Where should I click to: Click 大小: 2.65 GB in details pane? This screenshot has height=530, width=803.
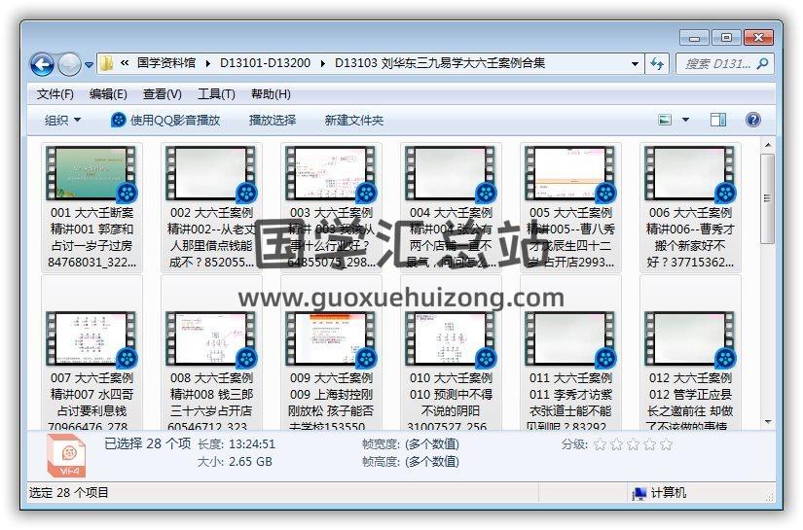point(235,462)
